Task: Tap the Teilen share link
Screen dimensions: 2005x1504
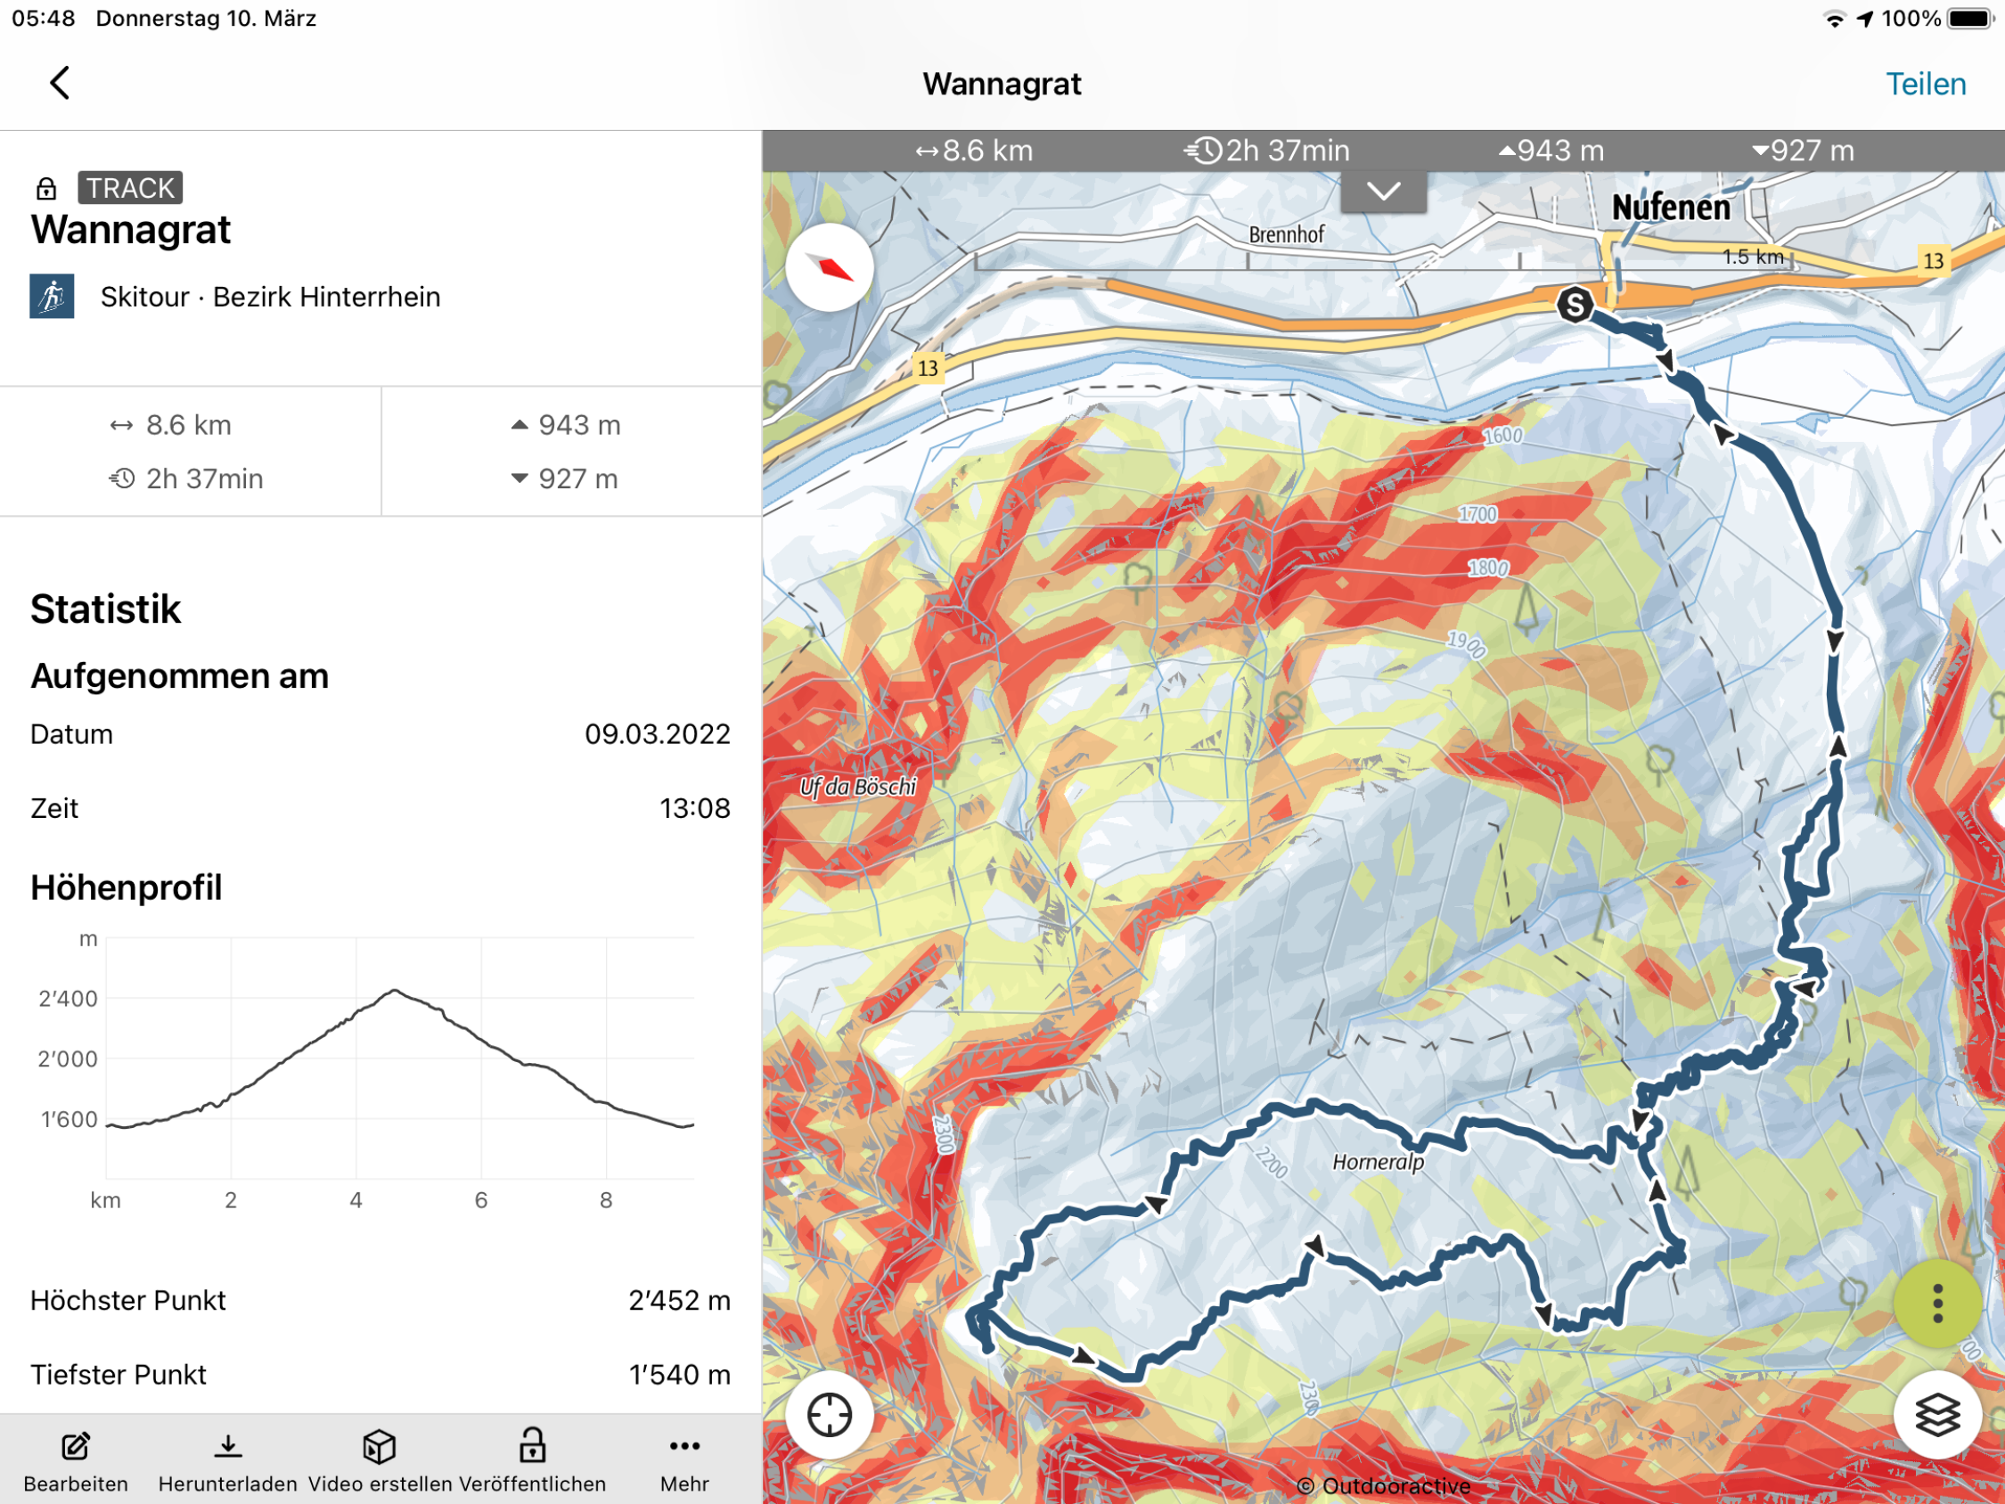Action: click(x=1925, y=84)
